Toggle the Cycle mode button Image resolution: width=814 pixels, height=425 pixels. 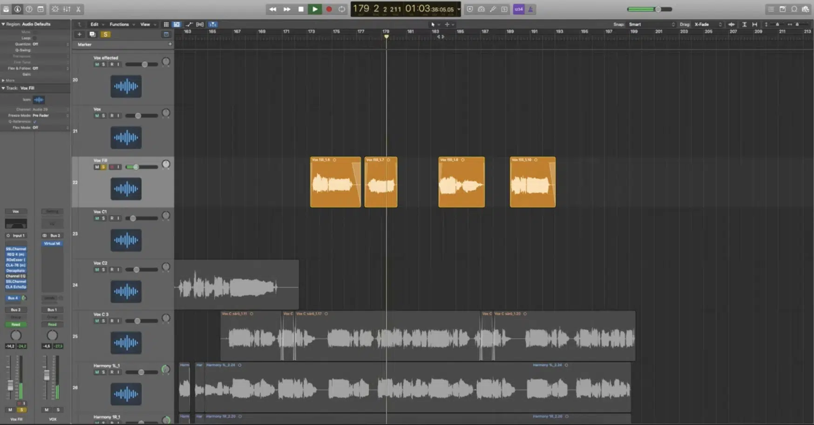tap(342, 9)
